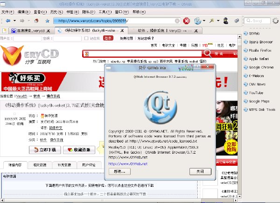Expand the wand tools dropdown arrow
Viewport: 280px width, 203px height.
tap(218, 20)
